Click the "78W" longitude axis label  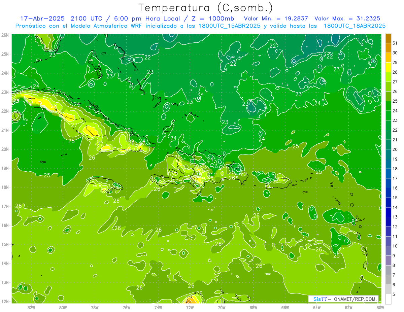(x=95, y=307)
